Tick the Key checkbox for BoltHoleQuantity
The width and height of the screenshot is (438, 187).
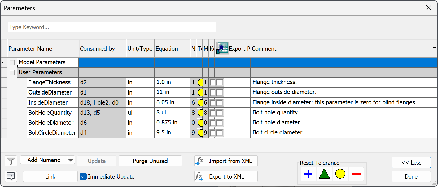(212, 113)
